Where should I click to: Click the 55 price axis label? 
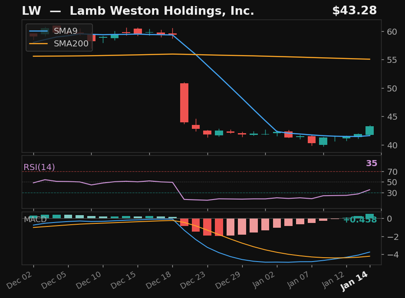[392, 60]
